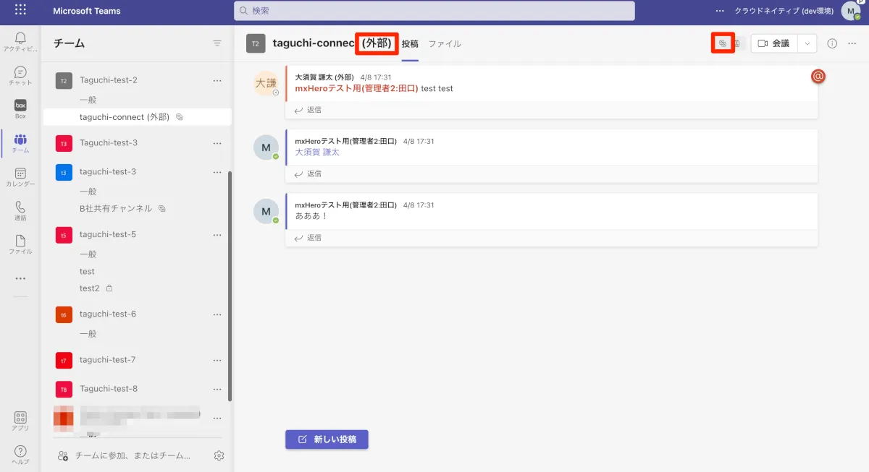Reply to the 大須賀 謙太 mention message
Image resolution: width=869 pixels, height=472 pixels.
coord(308,173)
